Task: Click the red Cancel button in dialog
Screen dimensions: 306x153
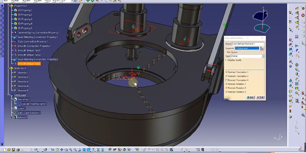Action: click(260, 97)
